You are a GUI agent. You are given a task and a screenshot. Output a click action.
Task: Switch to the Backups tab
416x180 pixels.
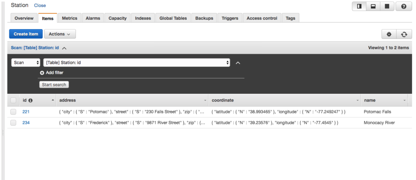point(204,18)
